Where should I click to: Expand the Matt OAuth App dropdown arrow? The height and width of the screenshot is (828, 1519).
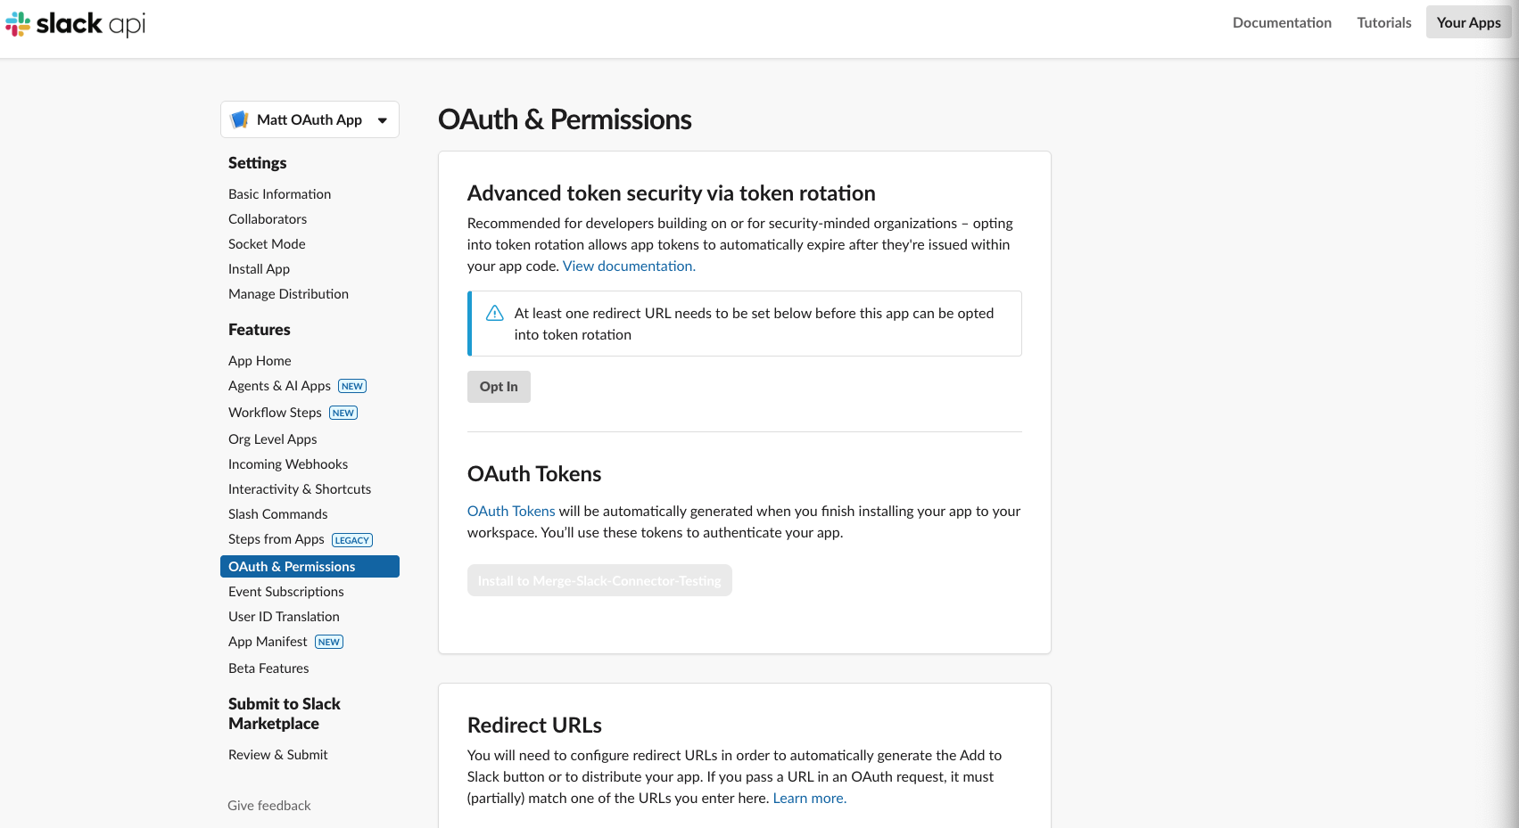tap(383, 120)
